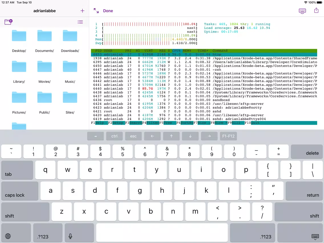Select the sandboxd process row

click(204, 100)
